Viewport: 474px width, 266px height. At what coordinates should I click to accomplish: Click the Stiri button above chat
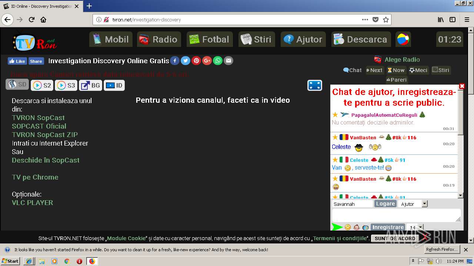click(x=441, y=70)
